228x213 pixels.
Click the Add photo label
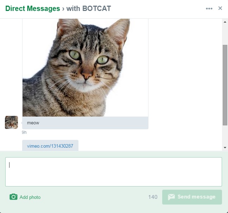coord(30,197)
